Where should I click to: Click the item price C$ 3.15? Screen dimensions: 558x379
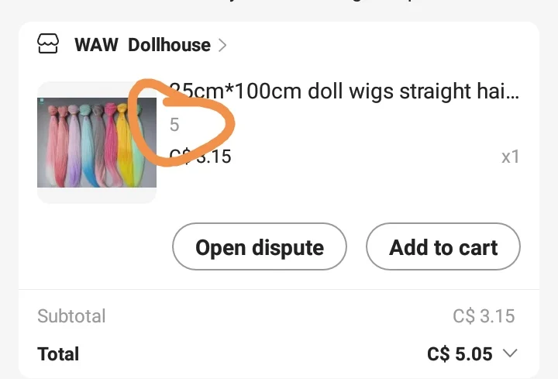(x=201, y=157)
